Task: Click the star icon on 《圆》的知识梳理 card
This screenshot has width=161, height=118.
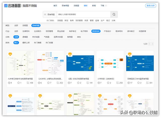Action: point(78,83)
